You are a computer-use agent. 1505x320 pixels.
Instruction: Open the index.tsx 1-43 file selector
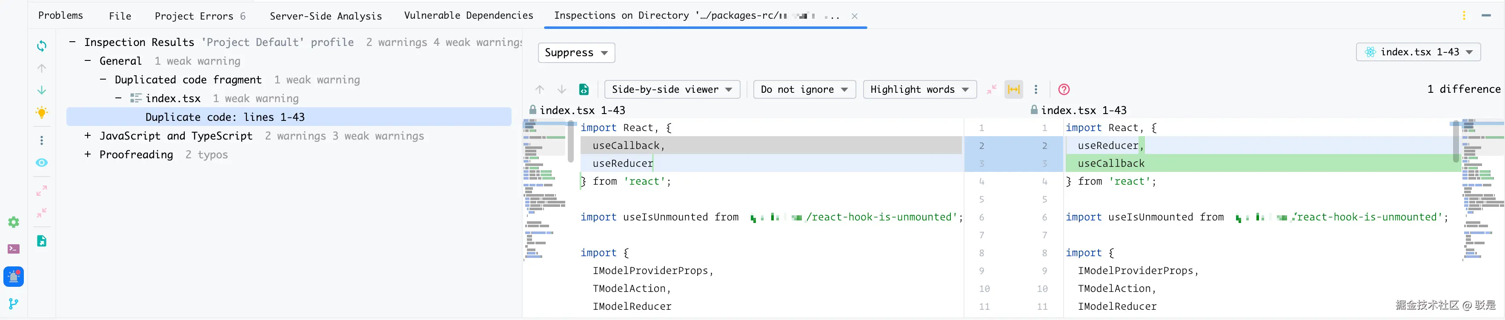click(x=1418, y=52)
